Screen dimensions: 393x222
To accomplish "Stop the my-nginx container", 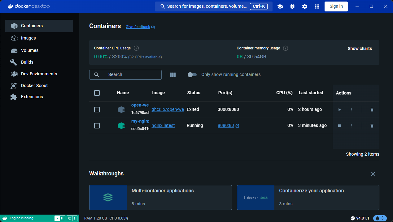I will (x=339, y=126).
